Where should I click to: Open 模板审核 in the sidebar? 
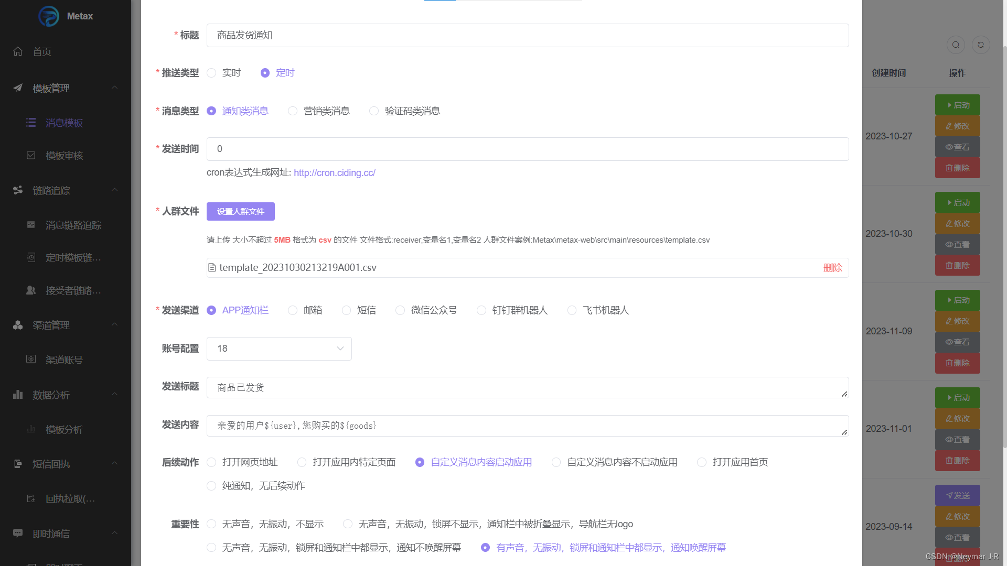click(x=64, y=156)
